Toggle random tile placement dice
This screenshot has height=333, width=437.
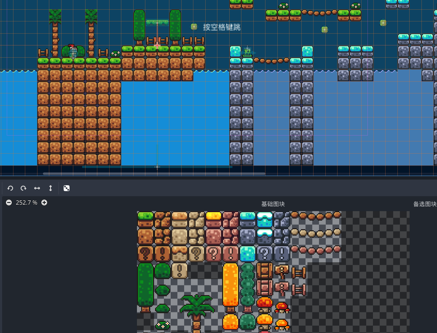pyautogui.click(x=67, y=188)
